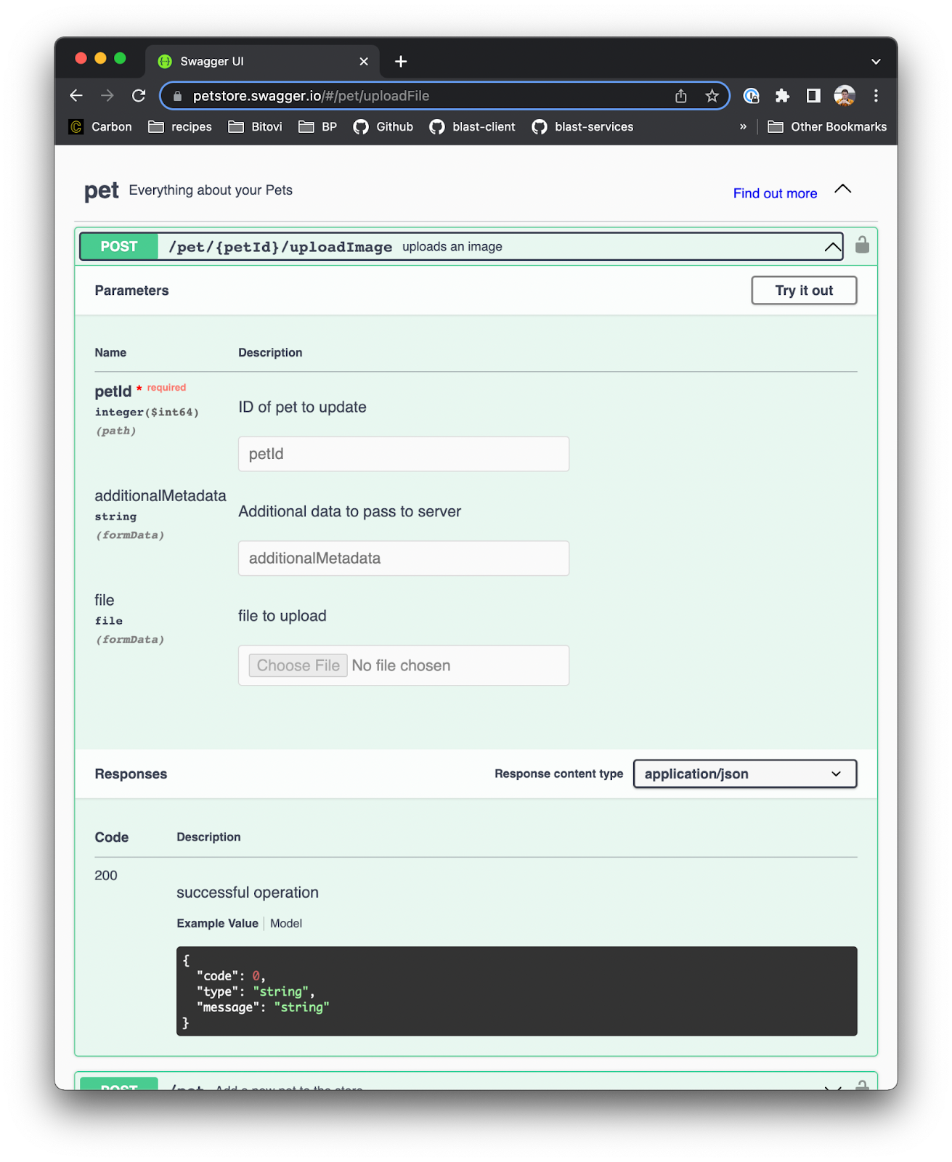Share this page via share icon
The image size is (952, 1162).
(x=680, y=96)
